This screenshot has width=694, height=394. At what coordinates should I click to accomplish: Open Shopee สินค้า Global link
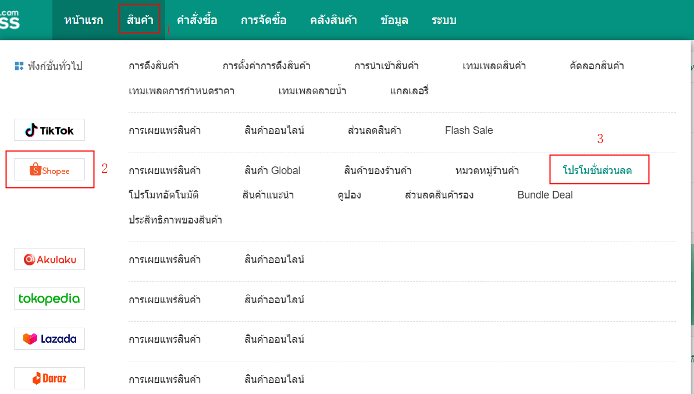coord(272,171)
